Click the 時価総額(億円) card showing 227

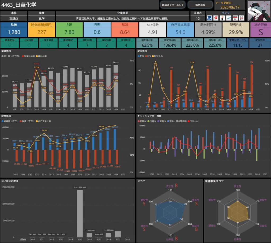click(x=42, y=30)
